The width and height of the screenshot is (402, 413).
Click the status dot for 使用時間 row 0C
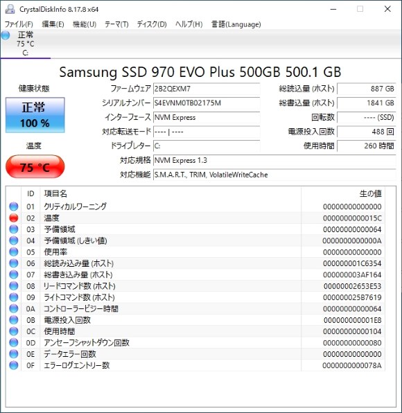click(14, 331)
